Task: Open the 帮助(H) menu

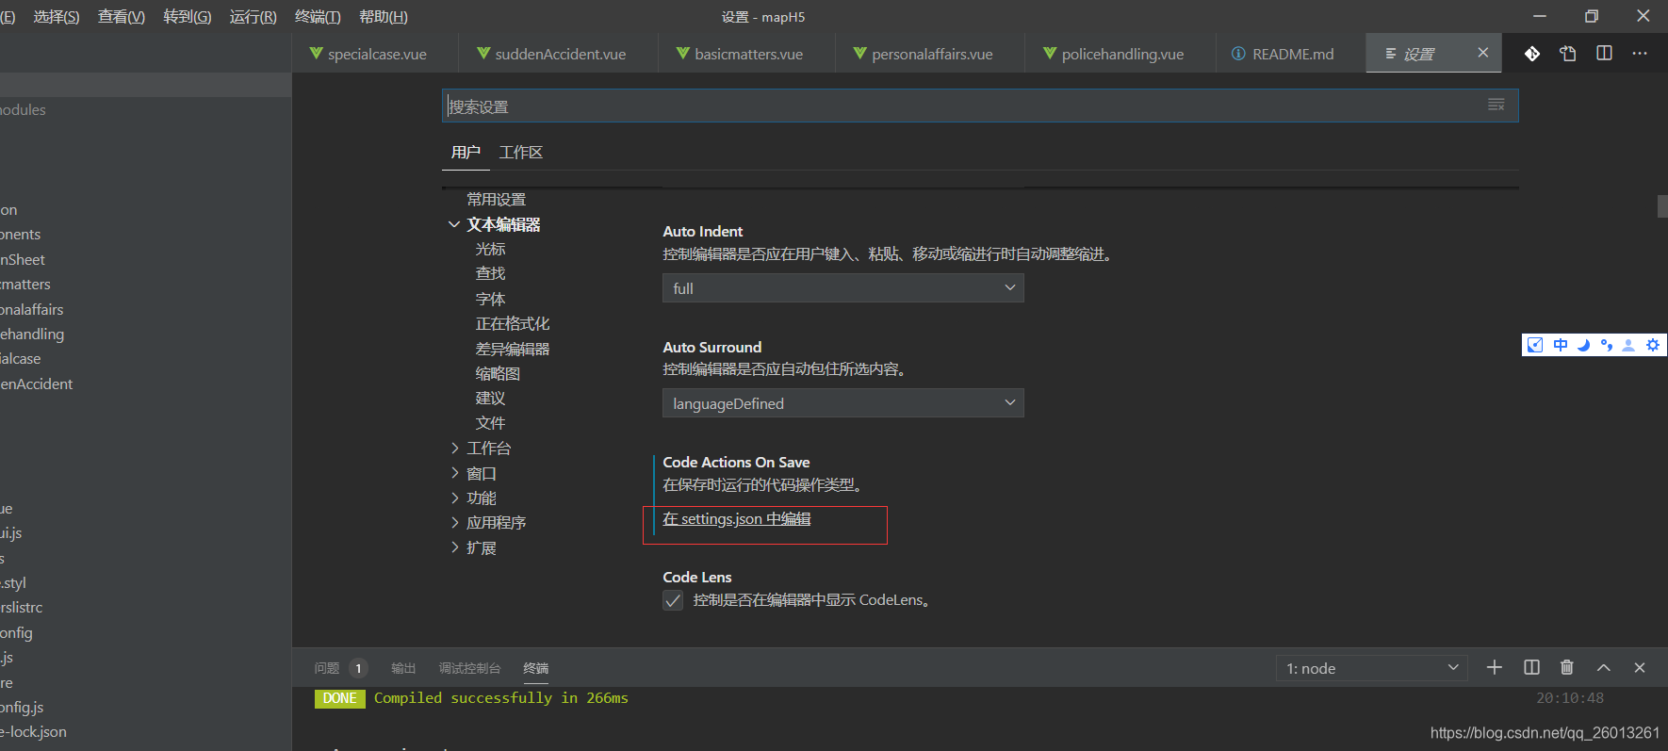Action: pos(384,17)
